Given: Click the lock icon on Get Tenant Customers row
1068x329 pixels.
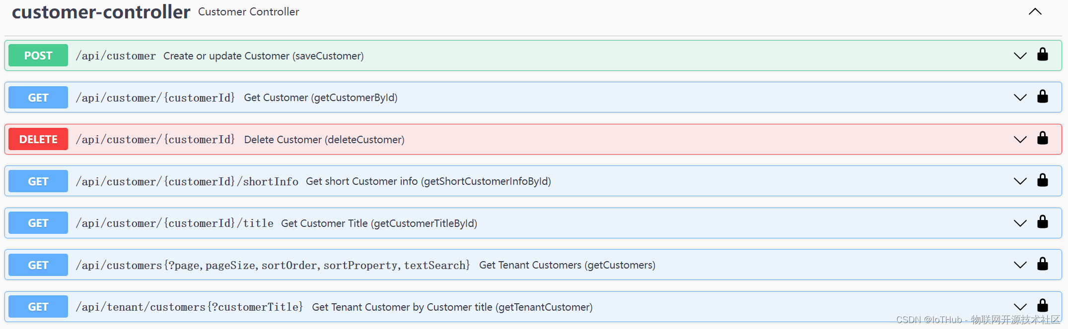Looking at the screenshot, I should pos(1042,264).
